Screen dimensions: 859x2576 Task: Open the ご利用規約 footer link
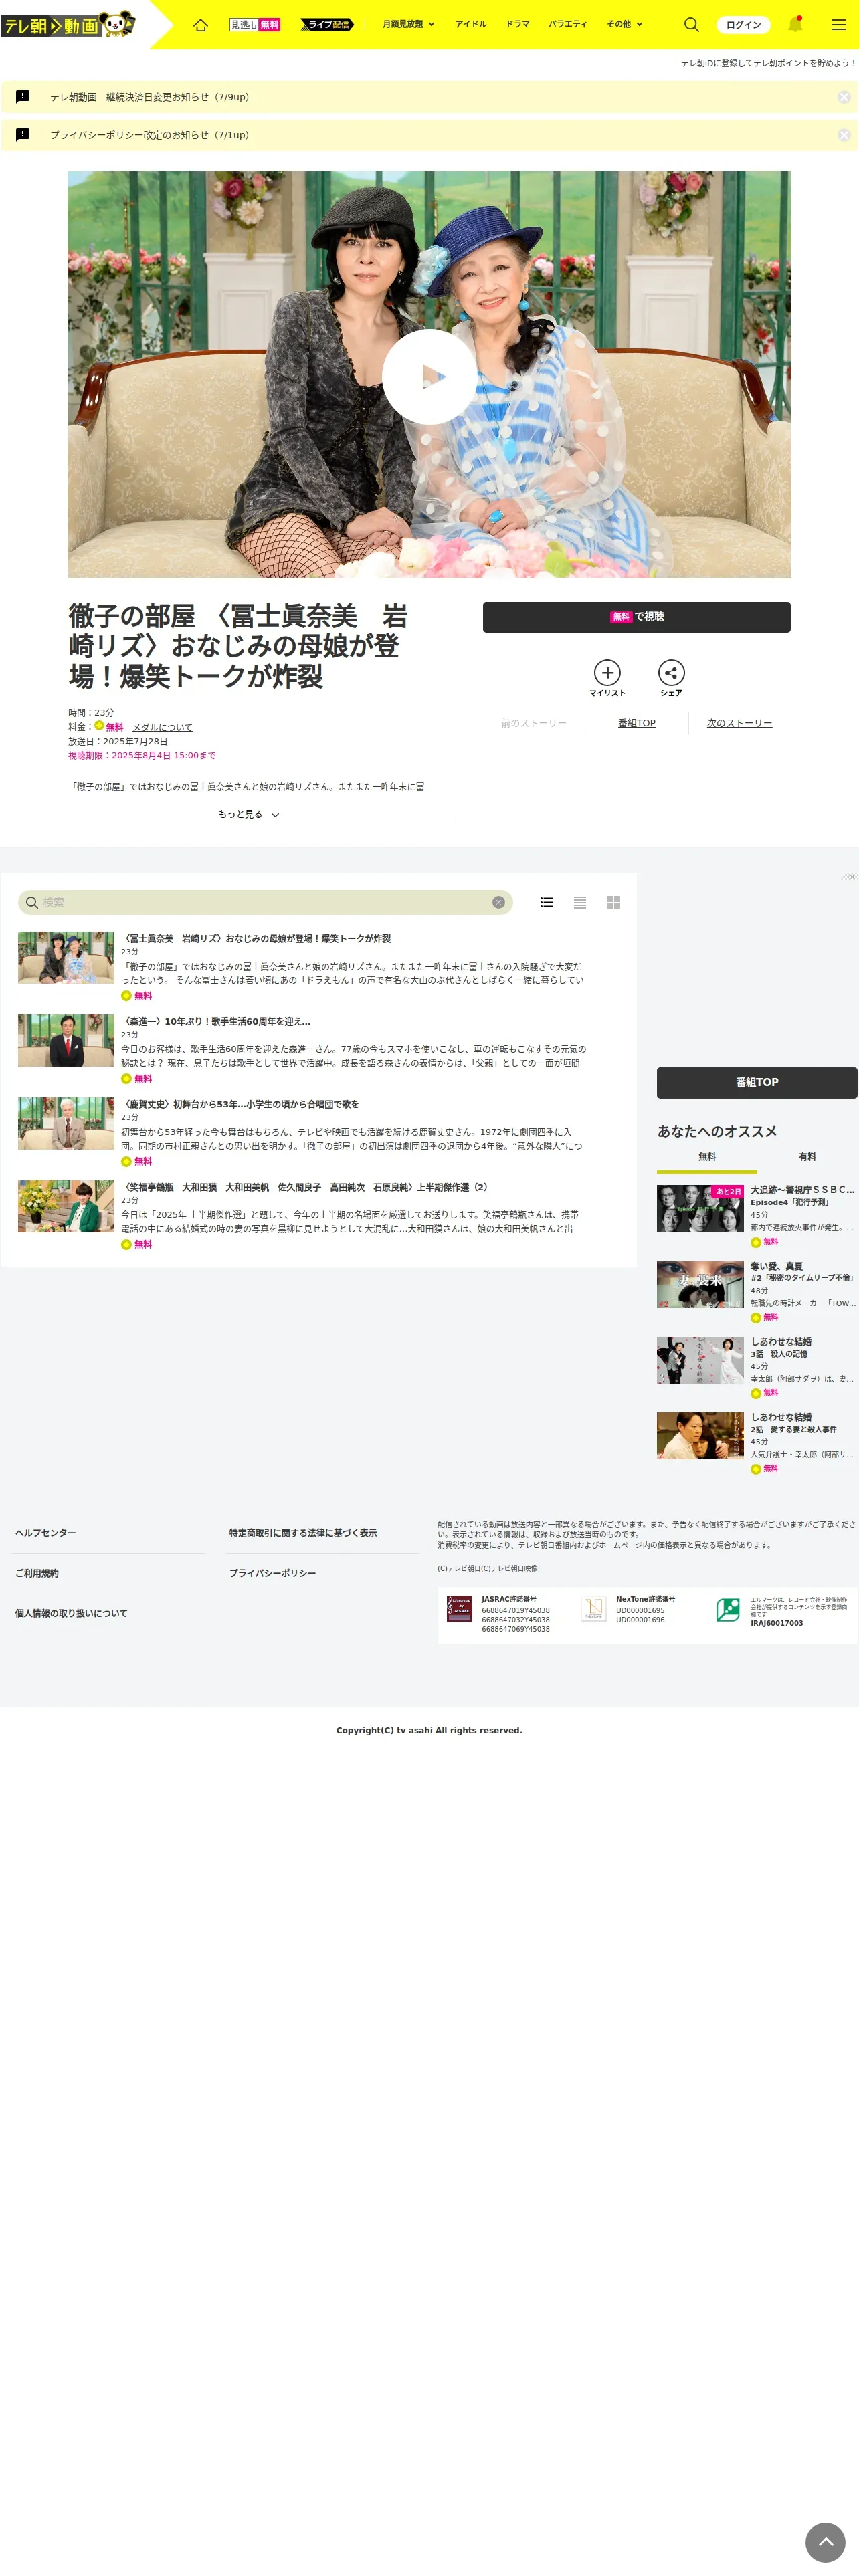(x=37, y=1573)
